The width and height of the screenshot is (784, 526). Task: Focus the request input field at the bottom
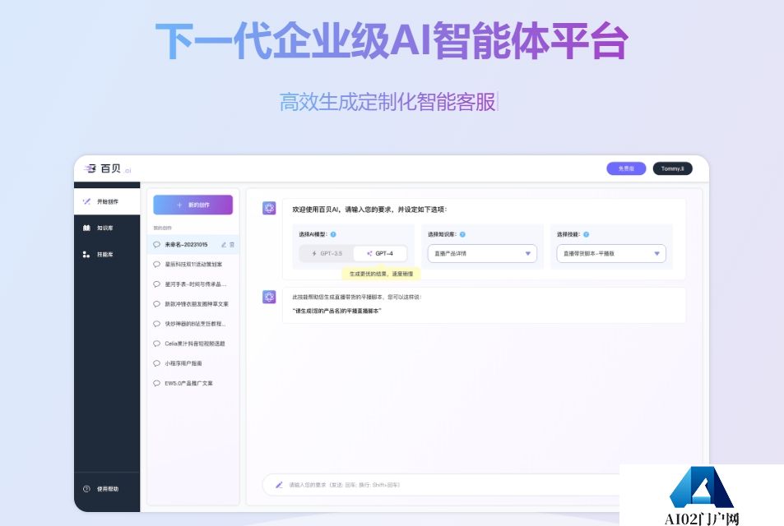pyautogui.click(x=440, y=485)
